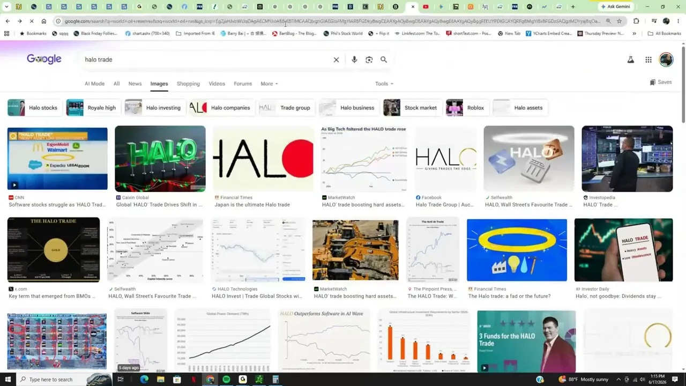The image size is (686, 386).
Task: Go back to the previous page
Action: coord(8,21)
